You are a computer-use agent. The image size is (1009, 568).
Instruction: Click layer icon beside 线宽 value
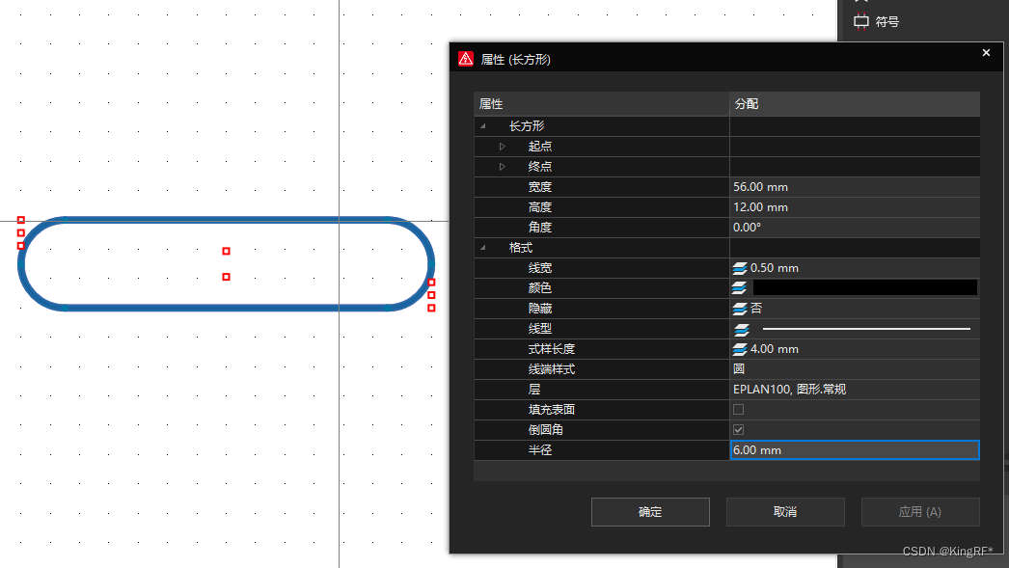tap(739, 268)
